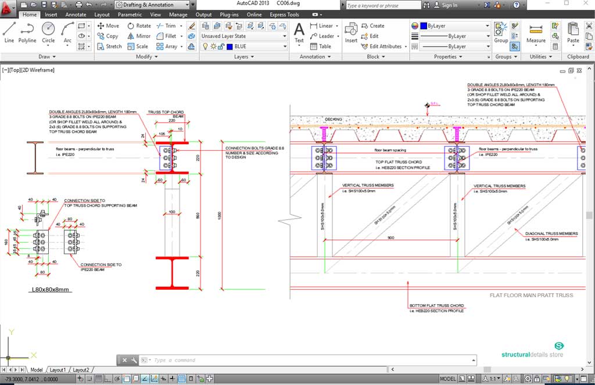Image resolution: width=595 pixels, height=385 pixels.
Task: Open the Unsaved Layer State dropdown
Action: 243,36
